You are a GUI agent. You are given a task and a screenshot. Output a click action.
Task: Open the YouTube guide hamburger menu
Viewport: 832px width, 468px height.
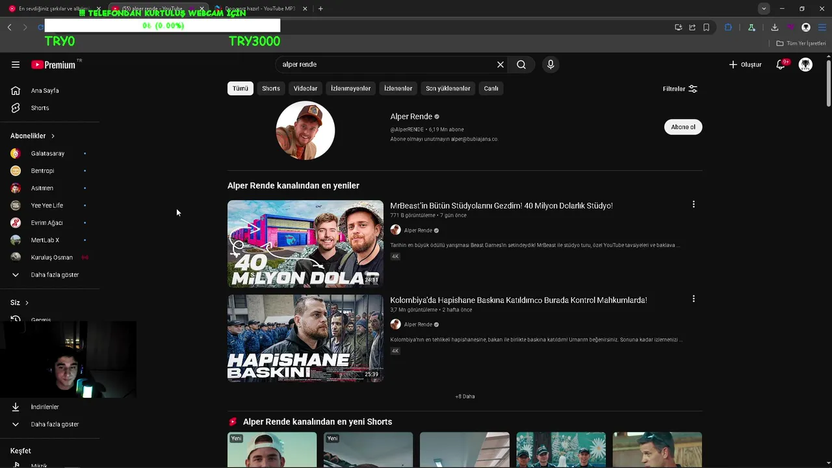(x=16, y=64)
